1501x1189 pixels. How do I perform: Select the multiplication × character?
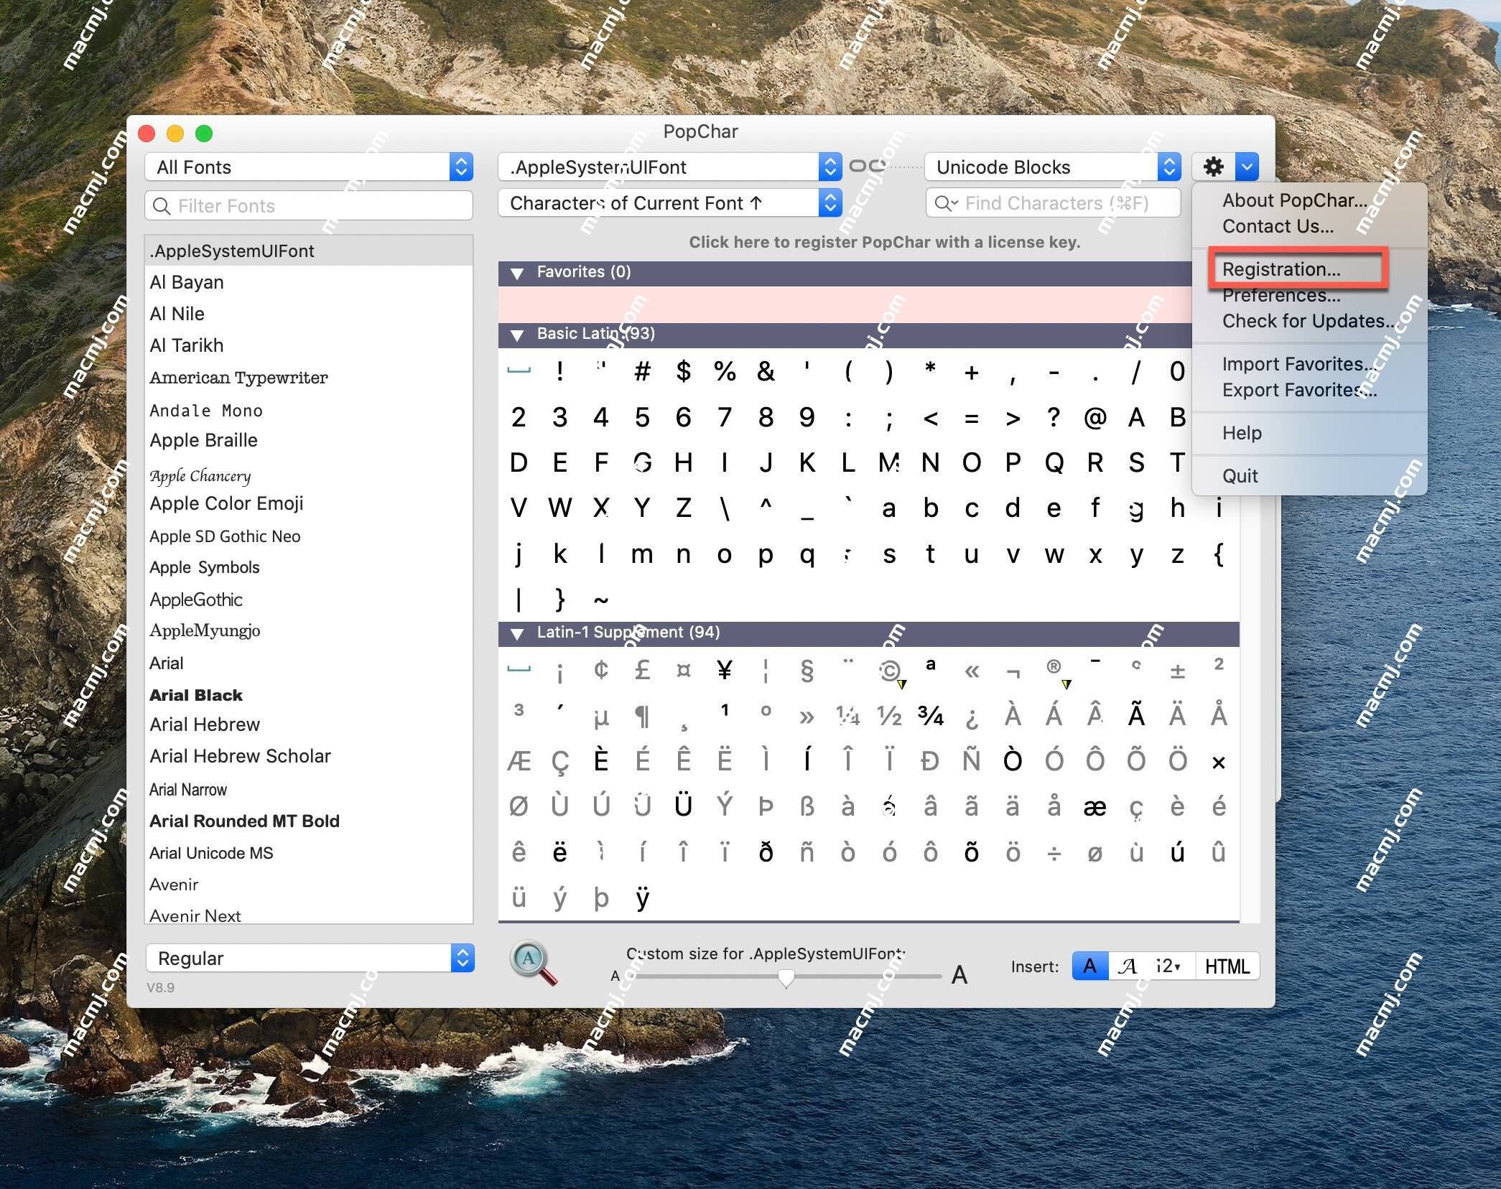coord(1219,761)
